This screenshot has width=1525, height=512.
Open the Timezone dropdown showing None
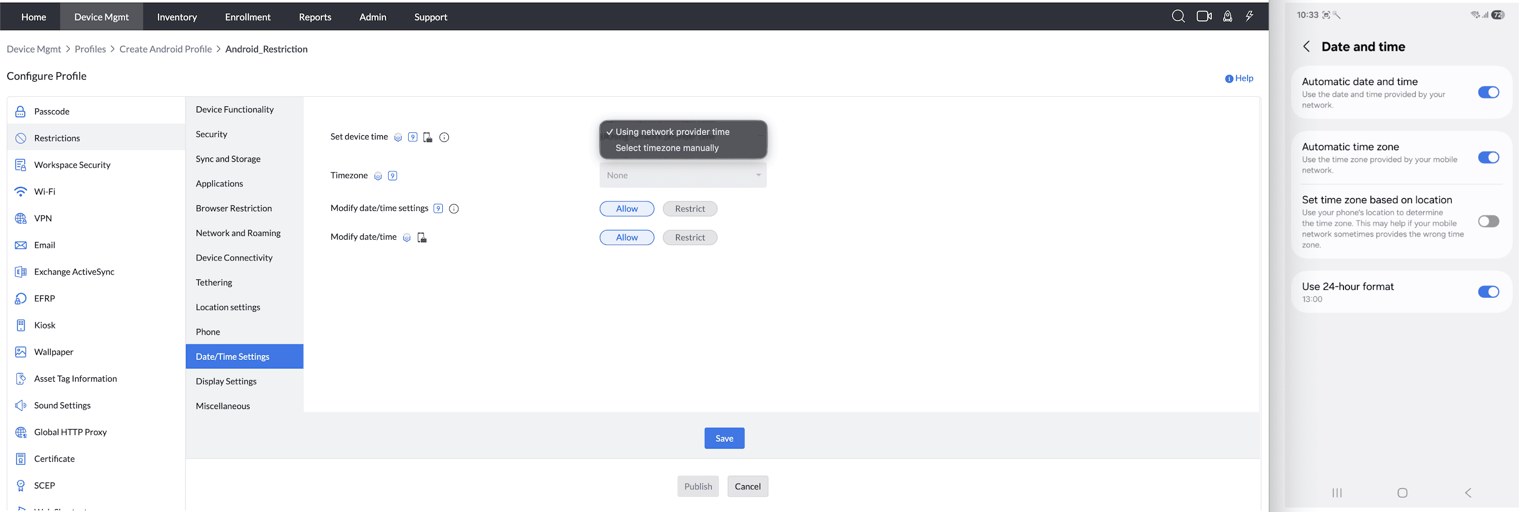[683, 175]
